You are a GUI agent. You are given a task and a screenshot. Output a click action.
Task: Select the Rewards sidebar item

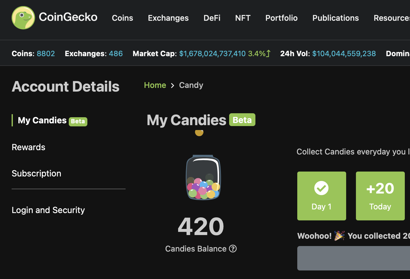(x=28, y=147)
